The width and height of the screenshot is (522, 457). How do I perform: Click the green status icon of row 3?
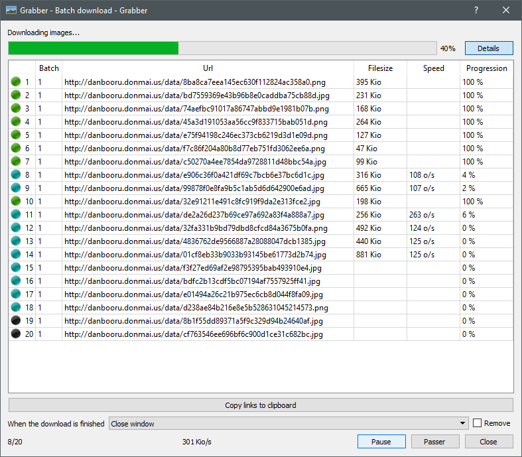pyautogui.click(x=16, y=108)
